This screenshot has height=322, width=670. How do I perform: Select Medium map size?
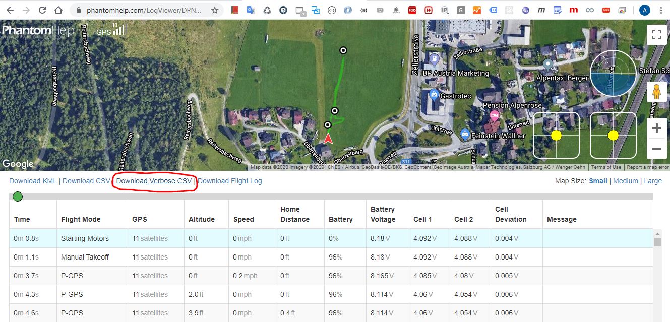pos(625,181)
